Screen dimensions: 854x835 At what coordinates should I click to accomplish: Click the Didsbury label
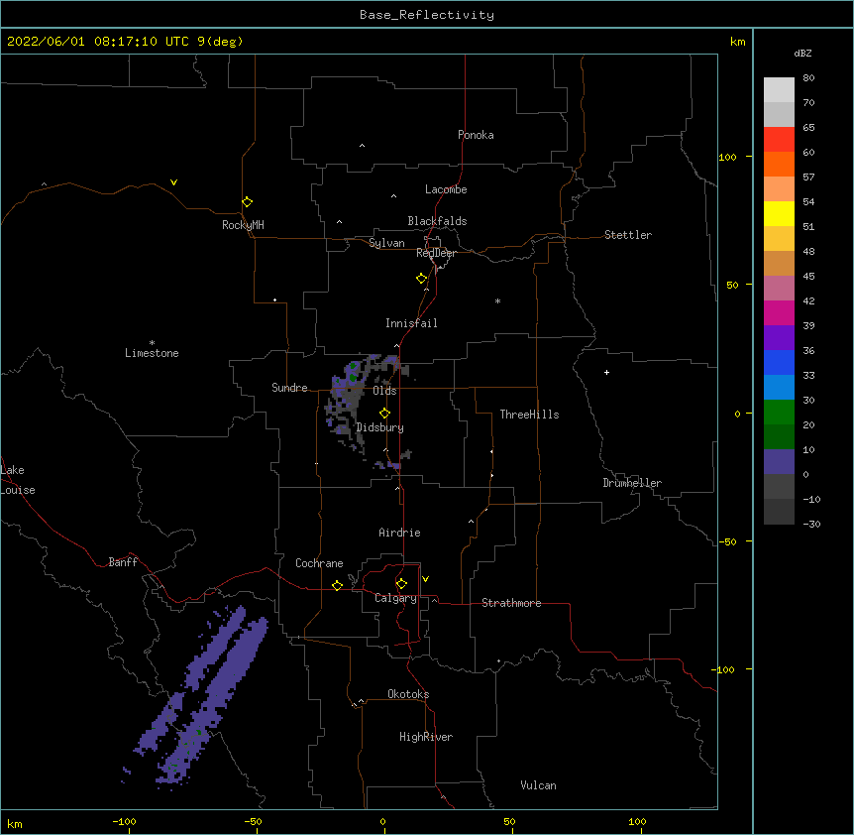pos(379,427)
